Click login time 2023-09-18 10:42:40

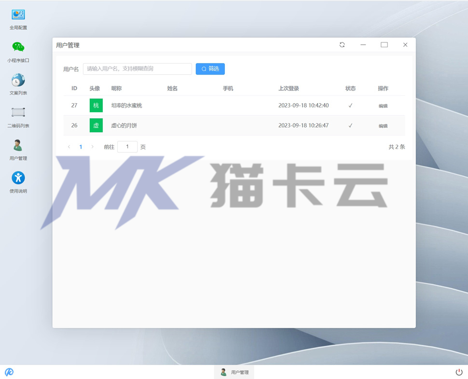[x=303, y=105]
